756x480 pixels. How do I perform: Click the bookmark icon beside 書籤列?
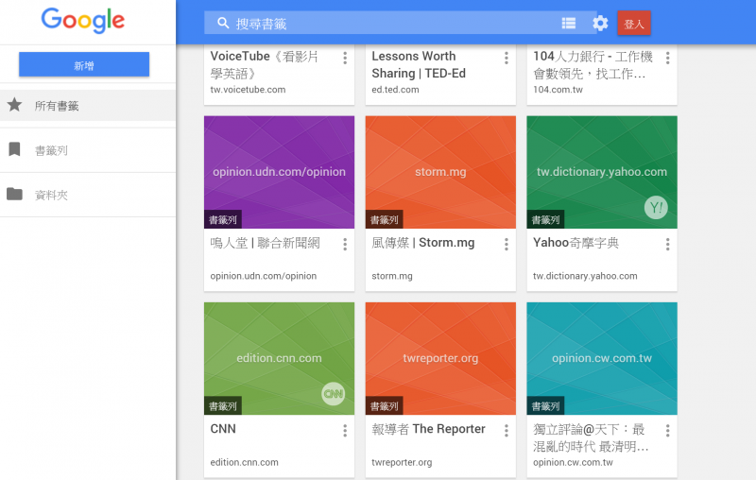[14, 149]
